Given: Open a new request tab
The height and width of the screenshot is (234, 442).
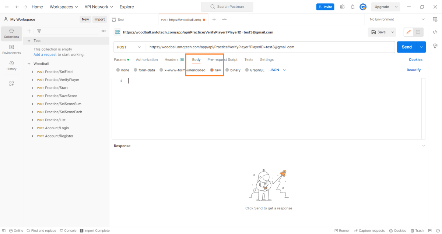Looking at the screenshot, I should 214,19.
